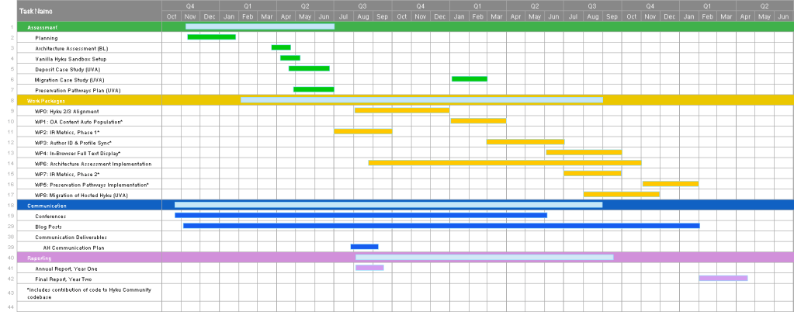
Task: Select the WP0: Hyku 2/3 Alignment bar
Action: pyautogui.click(x=401, y=111)
